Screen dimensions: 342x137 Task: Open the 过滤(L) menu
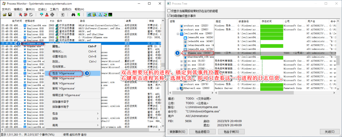pos(42,9)
